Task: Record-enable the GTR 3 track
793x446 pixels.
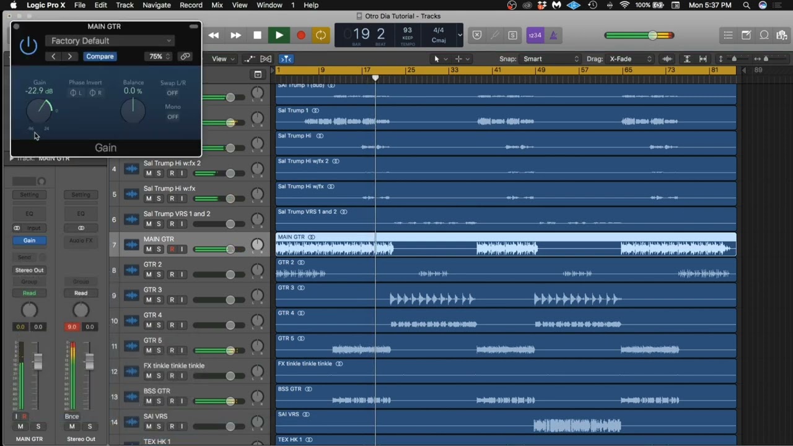Action: point(172,300)
